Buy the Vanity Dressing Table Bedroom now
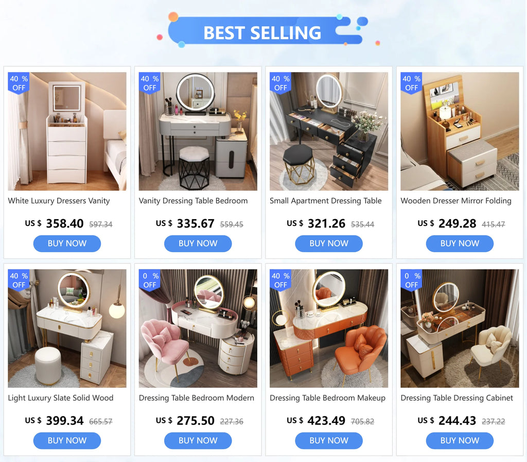The image size is (527, 462). click(198, 243)
